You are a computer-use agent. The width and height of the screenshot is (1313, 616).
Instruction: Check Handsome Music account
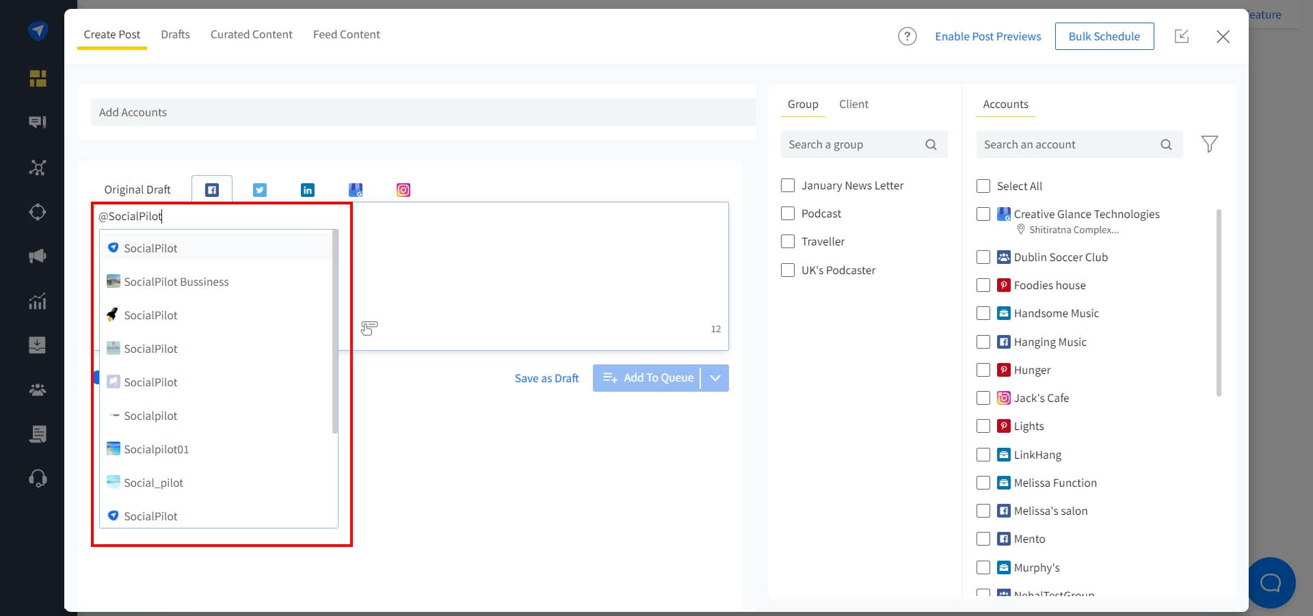click(983, 313)
